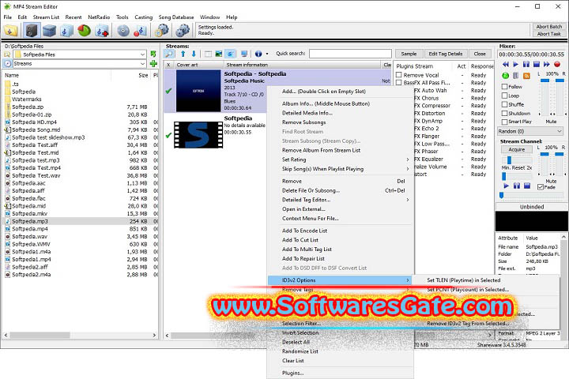Click music note with red plus icon
569x379 pixels.
(x=102, y=31)
